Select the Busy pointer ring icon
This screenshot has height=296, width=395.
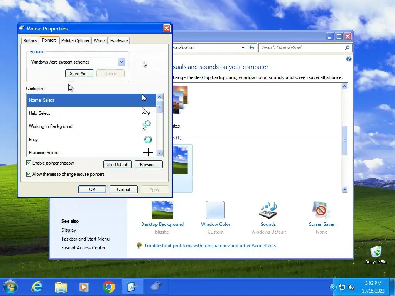(148, 140)
